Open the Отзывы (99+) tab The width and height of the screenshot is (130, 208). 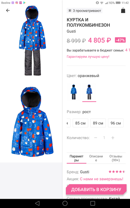(x=116, y=158)
